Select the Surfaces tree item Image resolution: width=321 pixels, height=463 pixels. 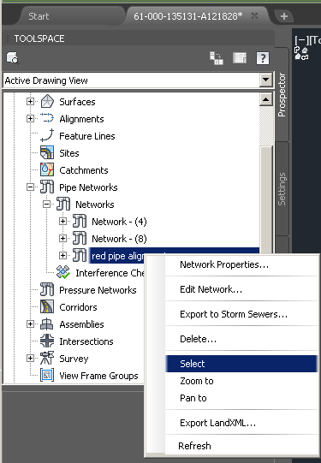pyautogui.click(x=77, y=102)
